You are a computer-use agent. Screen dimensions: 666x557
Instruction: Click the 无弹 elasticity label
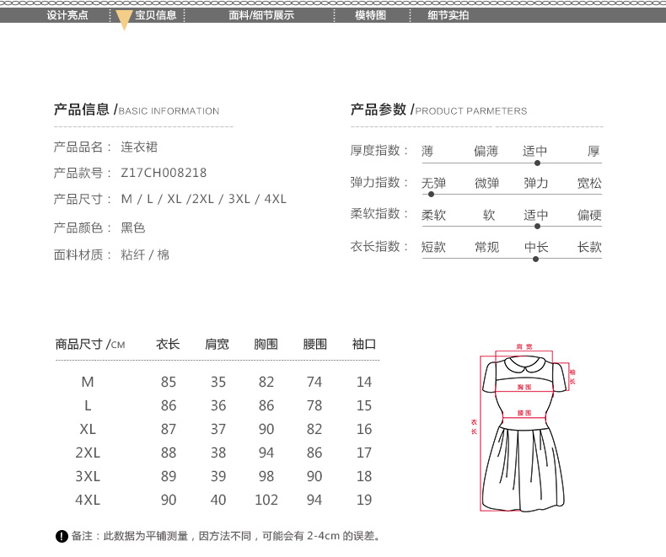(x=433, y=183)
